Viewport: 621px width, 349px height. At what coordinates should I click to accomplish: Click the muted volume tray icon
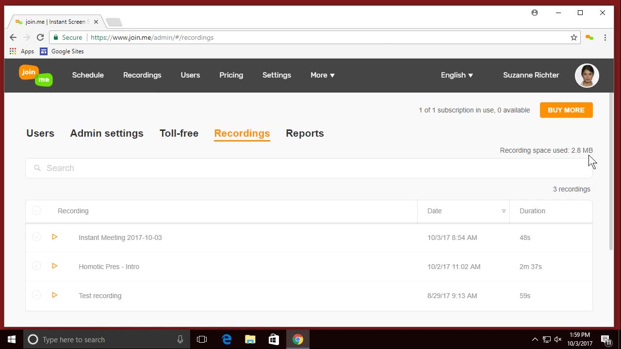[x=558, y=339]
